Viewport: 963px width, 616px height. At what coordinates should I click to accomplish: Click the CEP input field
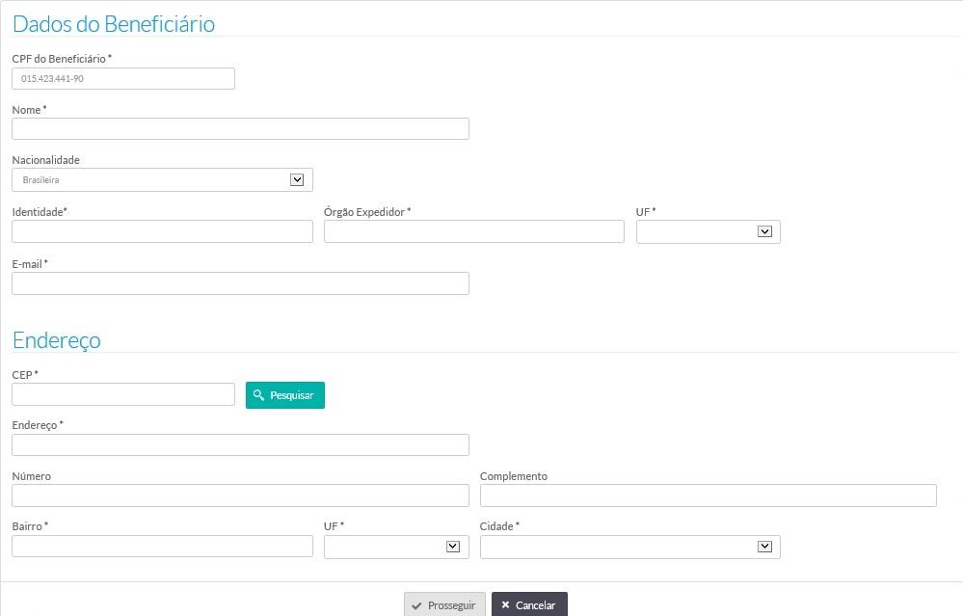click(123, 394)
